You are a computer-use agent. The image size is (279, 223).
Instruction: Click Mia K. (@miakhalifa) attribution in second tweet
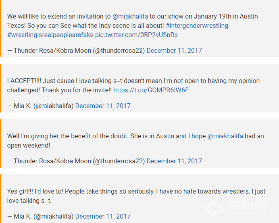[40, 106]
